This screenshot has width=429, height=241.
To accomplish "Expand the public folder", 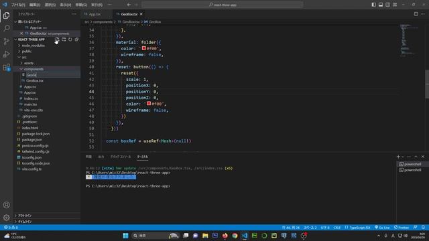I will [x=27, y=51].
